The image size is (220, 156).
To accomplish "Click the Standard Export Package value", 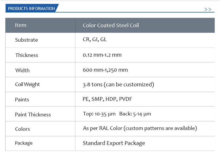I will pyautogui.click(x=114, y=143).
